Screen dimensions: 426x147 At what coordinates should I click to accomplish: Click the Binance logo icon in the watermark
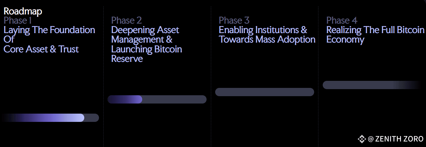(362, 139)
